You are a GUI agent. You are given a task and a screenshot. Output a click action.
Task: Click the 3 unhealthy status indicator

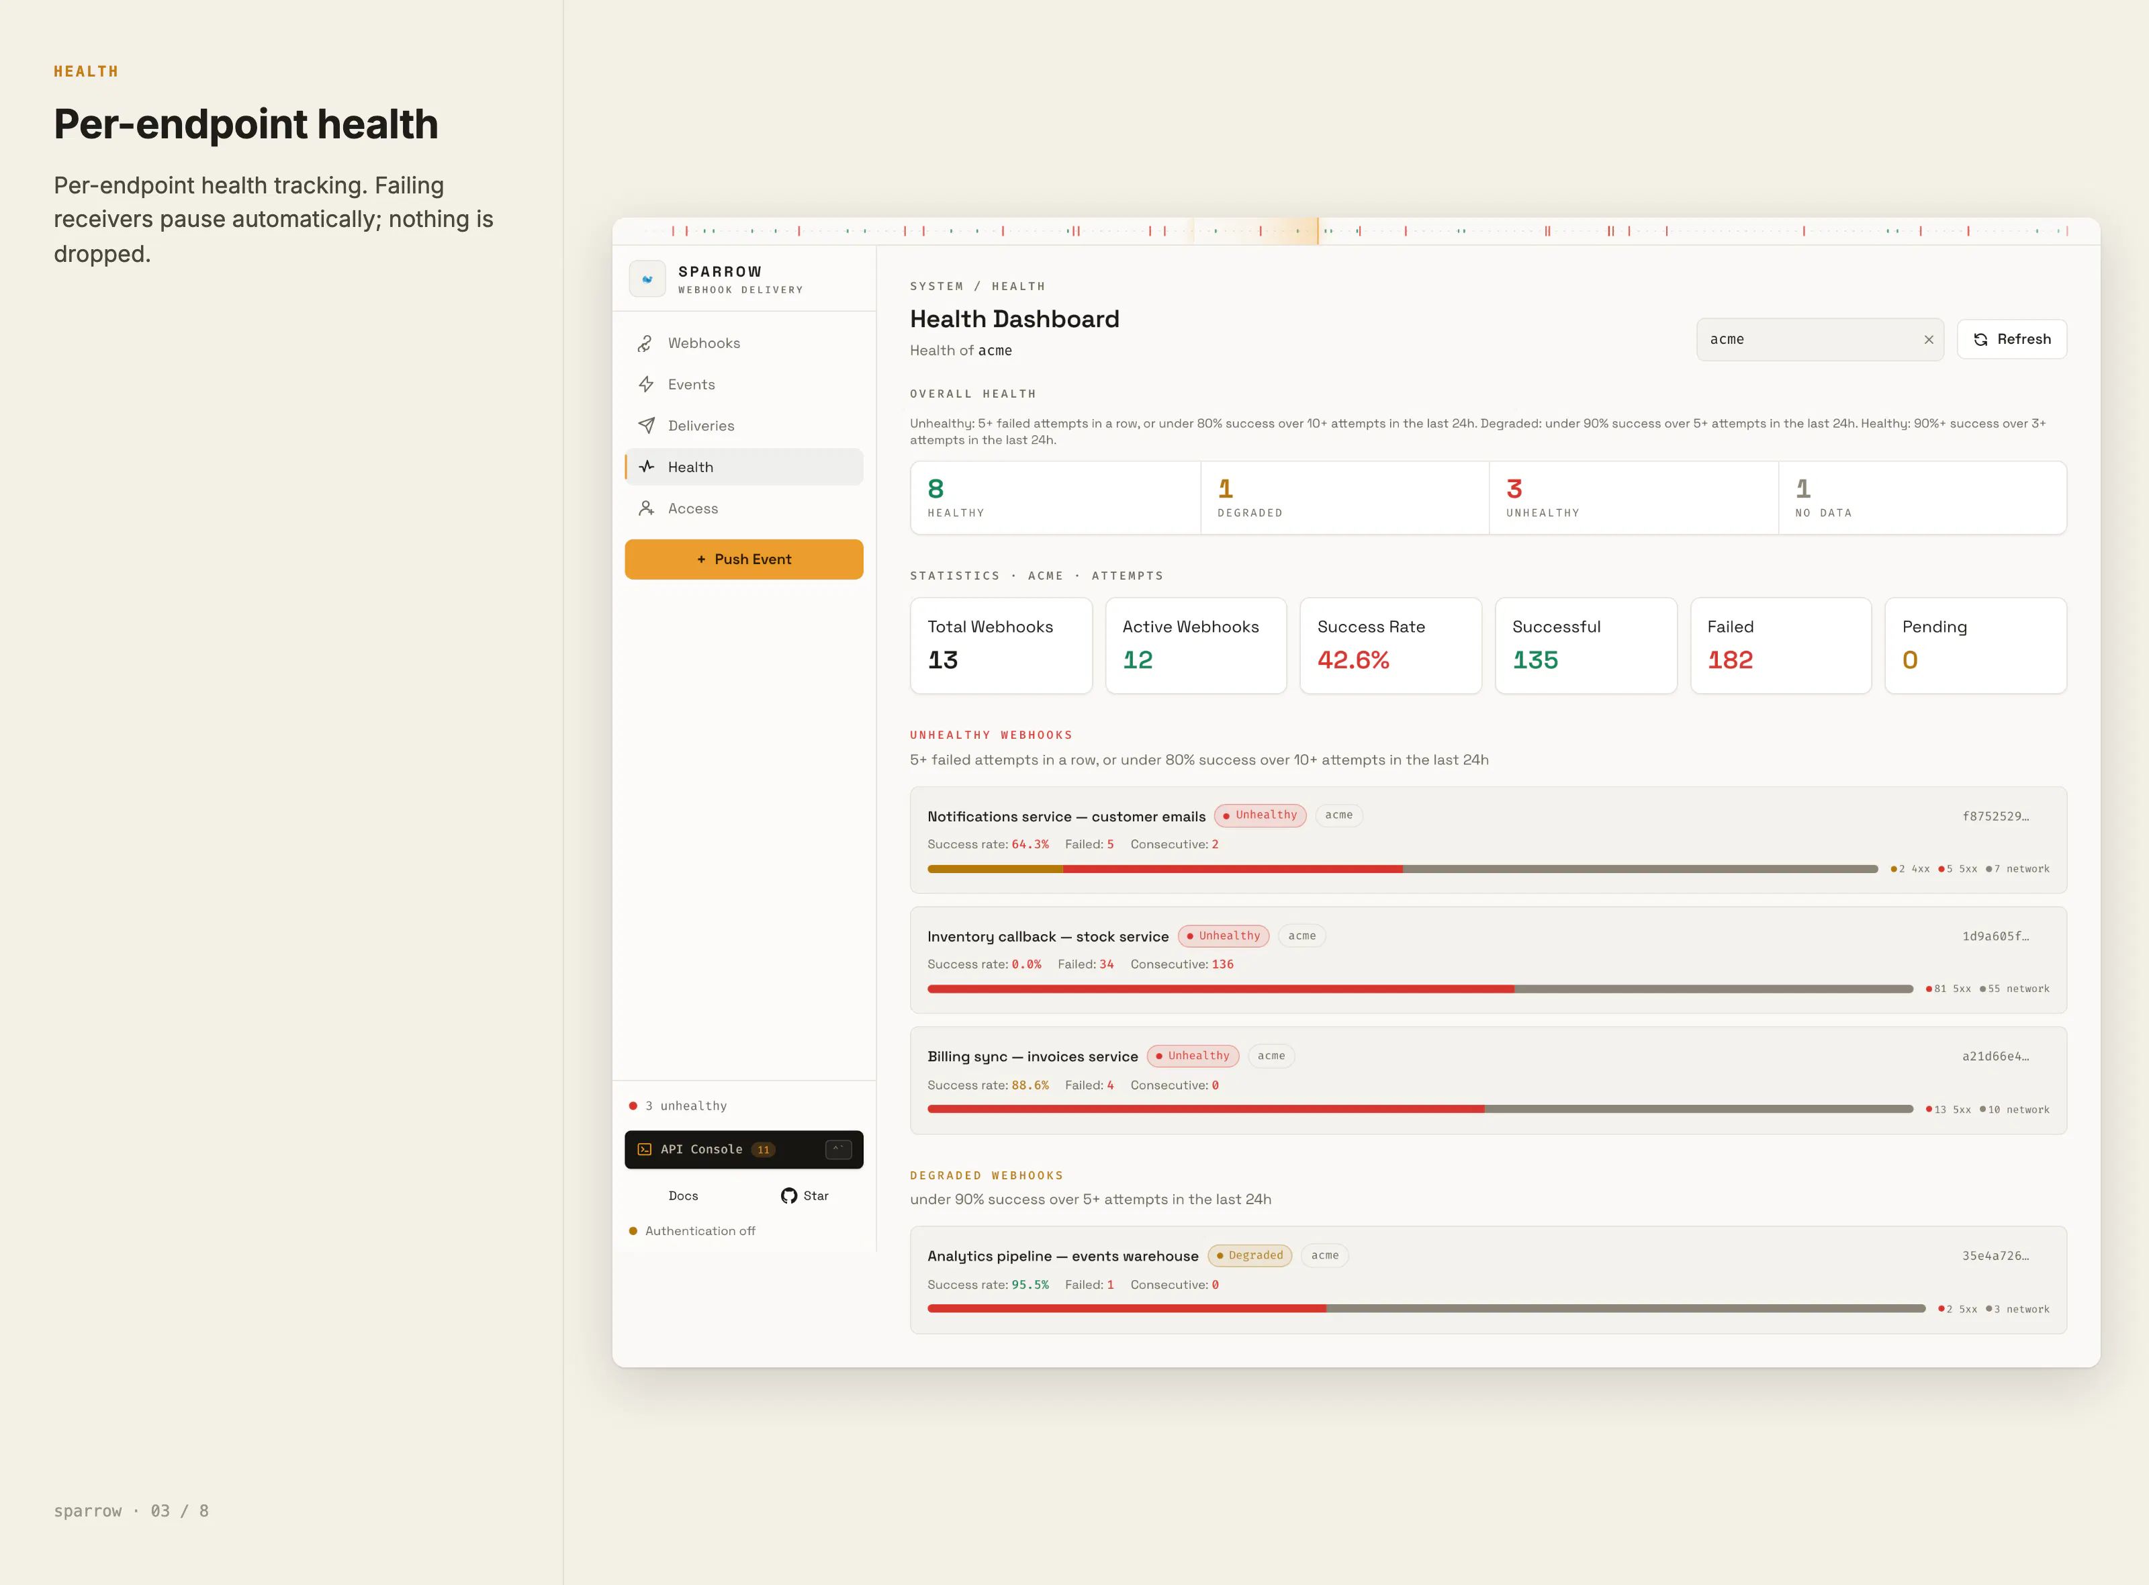pyautogui.click(x=678, y=1106)
